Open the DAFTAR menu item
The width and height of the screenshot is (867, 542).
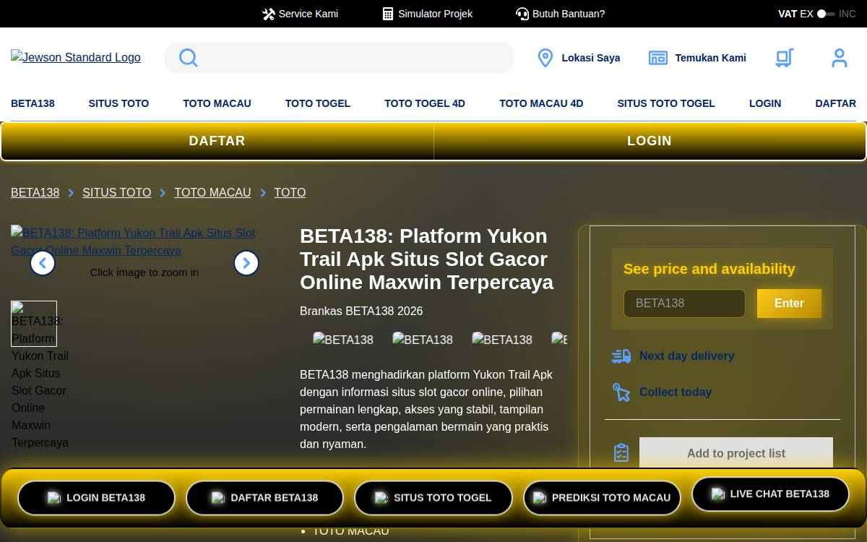coord(835,103)
